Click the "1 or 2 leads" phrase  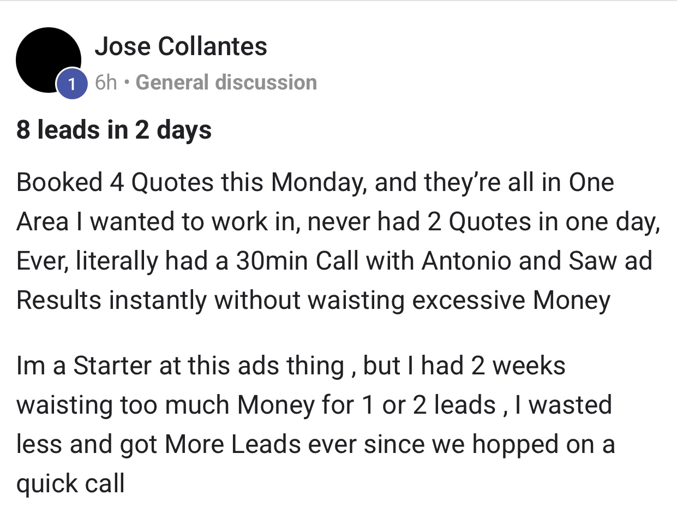click(428, 405)
